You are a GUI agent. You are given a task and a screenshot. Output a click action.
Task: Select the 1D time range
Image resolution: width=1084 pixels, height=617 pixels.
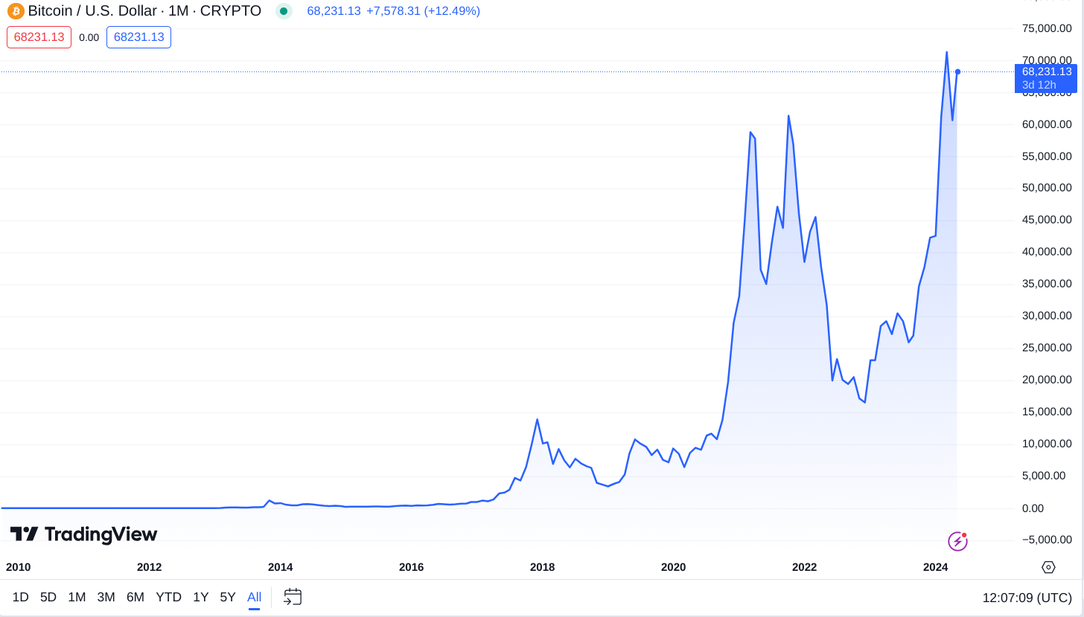coord(20,597)
